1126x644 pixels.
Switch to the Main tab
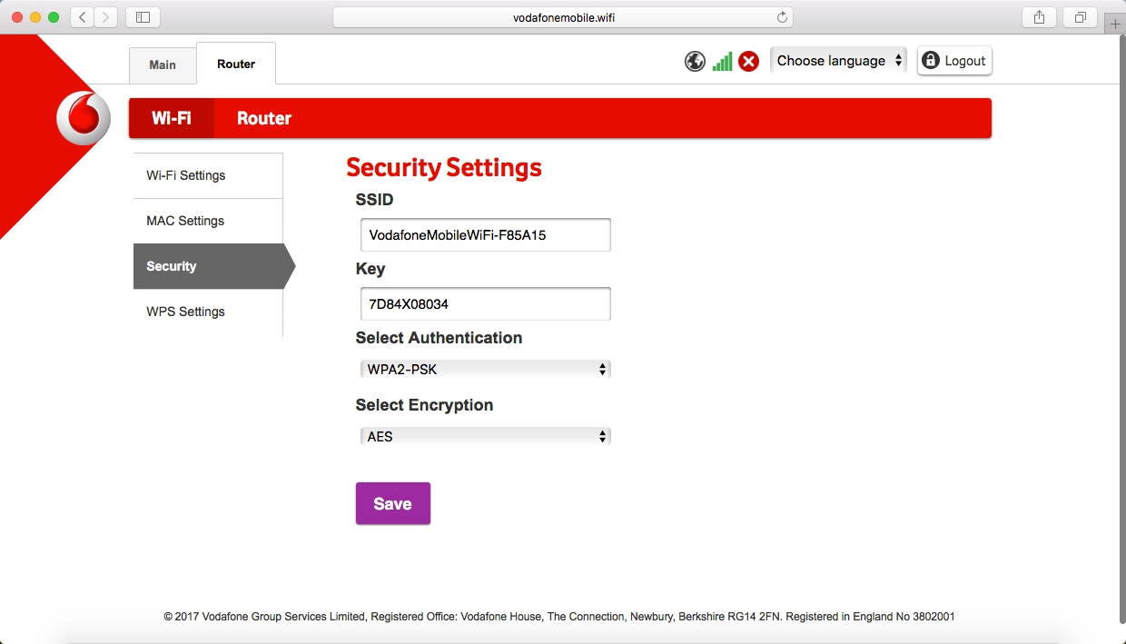tap(163, 64)
